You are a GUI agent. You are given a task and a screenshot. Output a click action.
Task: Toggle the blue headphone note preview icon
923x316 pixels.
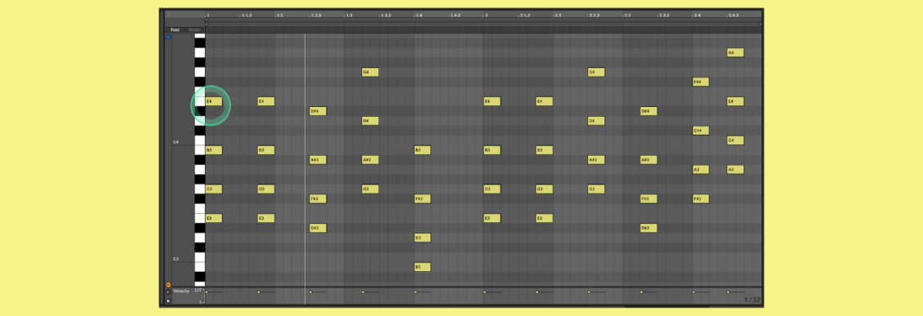pyautogui.click(x=168, y=37)
